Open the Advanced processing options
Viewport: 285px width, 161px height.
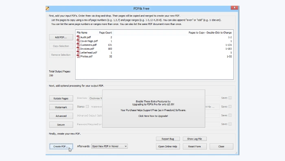[61, 116]
